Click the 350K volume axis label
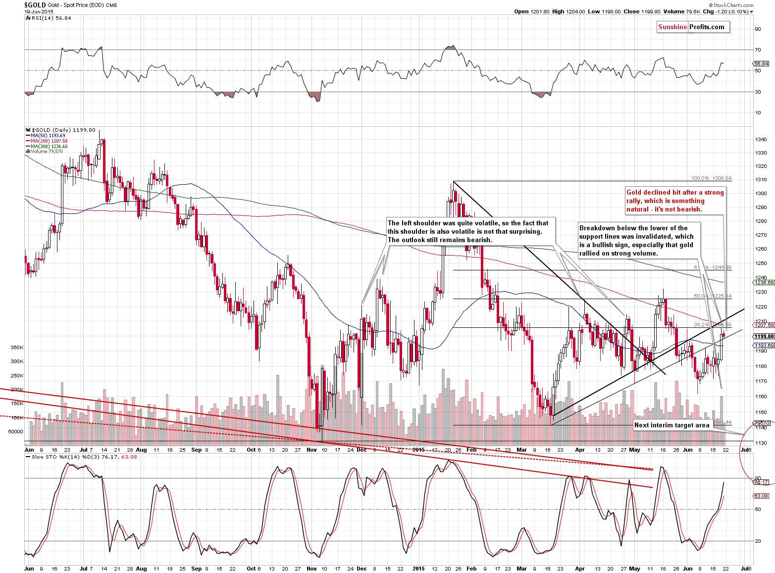The width and height of the screenshot is (775, 573). coord(17,348)
